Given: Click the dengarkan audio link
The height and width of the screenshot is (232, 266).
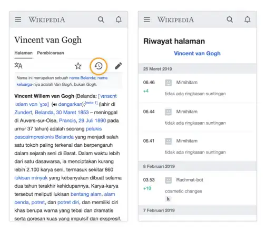Looking at the screenshot, I should 70,104.
